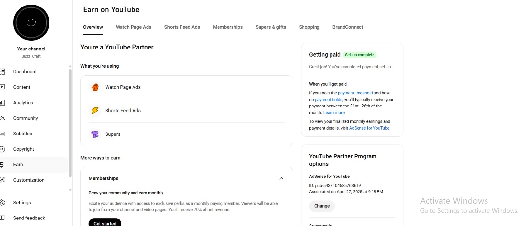Click the Supers row
This screenshot has height=226, width=521.
pyautogui.click(x=187, y=134)
